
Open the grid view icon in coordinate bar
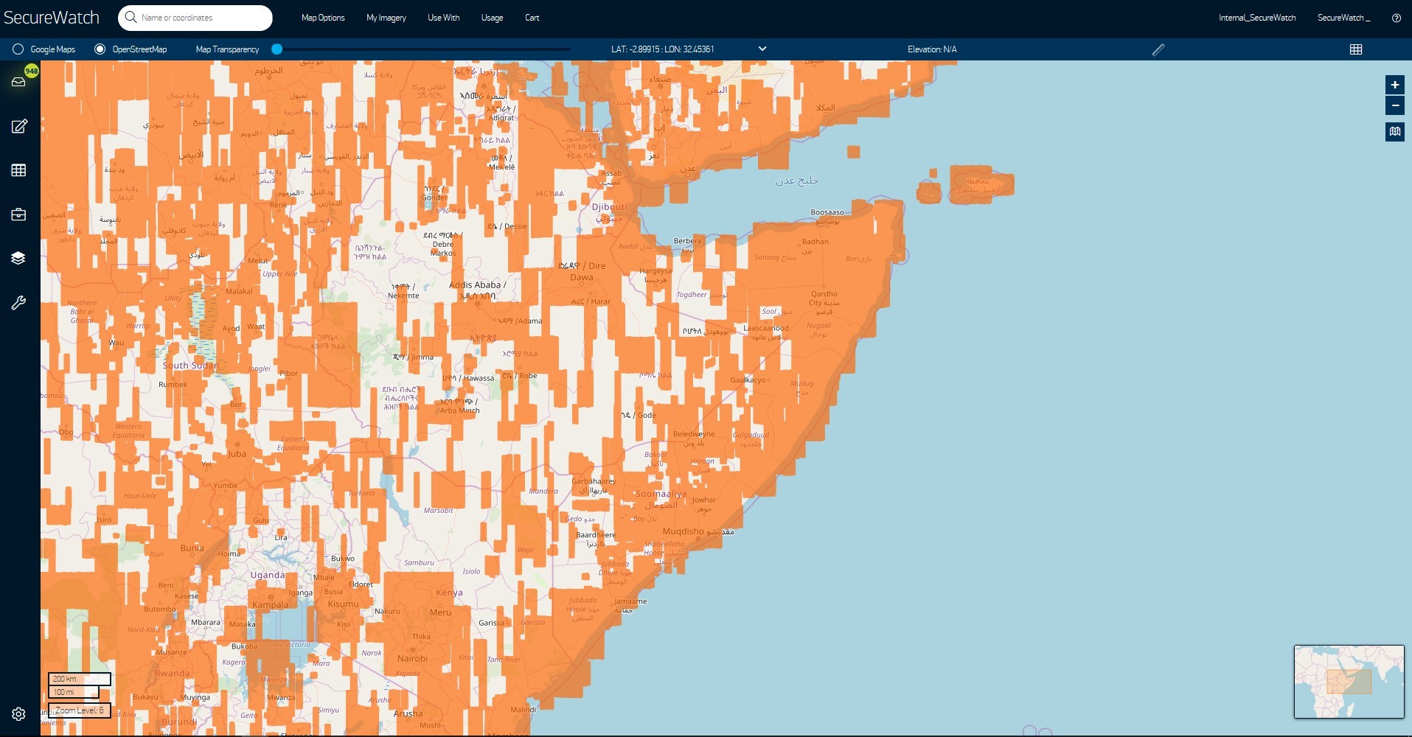pyautogui.click(x=1355, y=49)
